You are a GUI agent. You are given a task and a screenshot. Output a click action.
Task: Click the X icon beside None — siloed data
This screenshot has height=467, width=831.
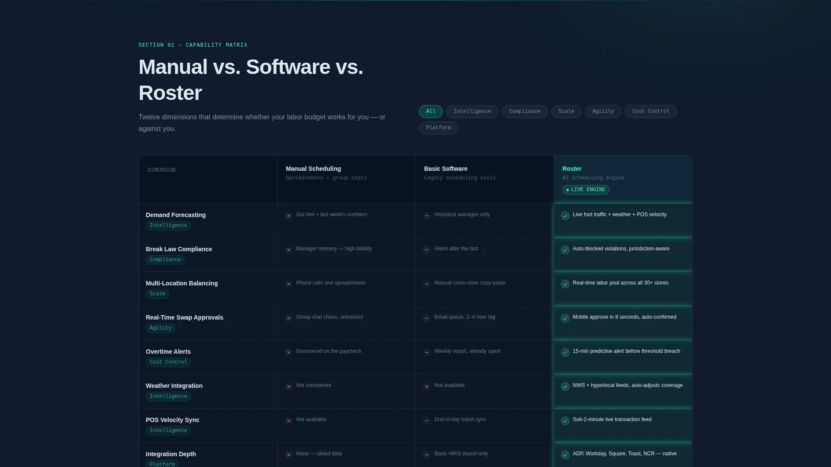point(289,455)
